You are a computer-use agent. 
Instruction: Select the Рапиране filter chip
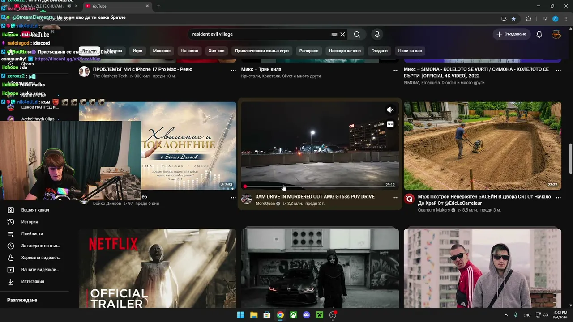[309, 51]
